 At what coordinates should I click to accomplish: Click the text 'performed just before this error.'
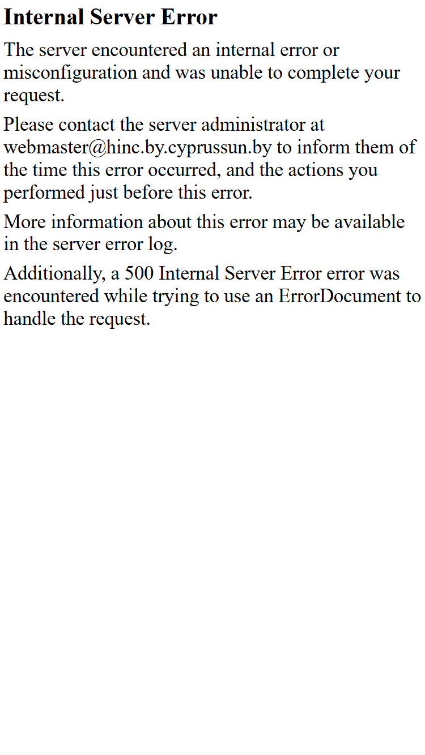tap(128, 194)
